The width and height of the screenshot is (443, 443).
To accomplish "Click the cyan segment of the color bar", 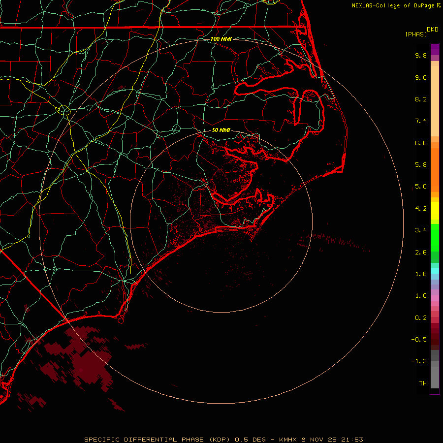I will click(x=435, y=270).
